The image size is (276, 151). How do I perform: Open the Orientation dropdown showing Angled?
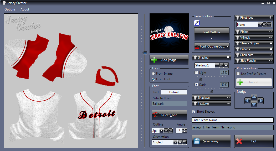pos(175,142)
